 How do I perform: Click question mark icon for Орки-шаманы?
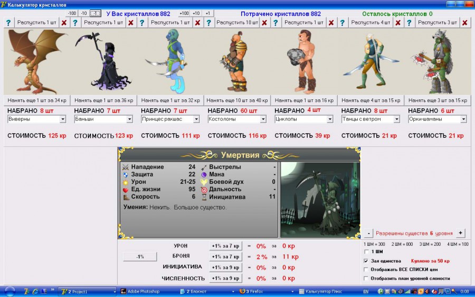pos(409,23)
